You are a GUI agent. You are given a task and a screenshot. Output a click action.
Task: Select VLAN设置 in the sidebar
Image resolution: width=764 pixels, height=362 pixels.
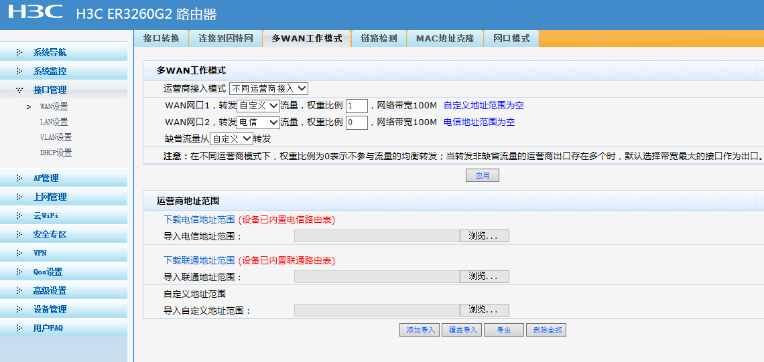point(56,138)
